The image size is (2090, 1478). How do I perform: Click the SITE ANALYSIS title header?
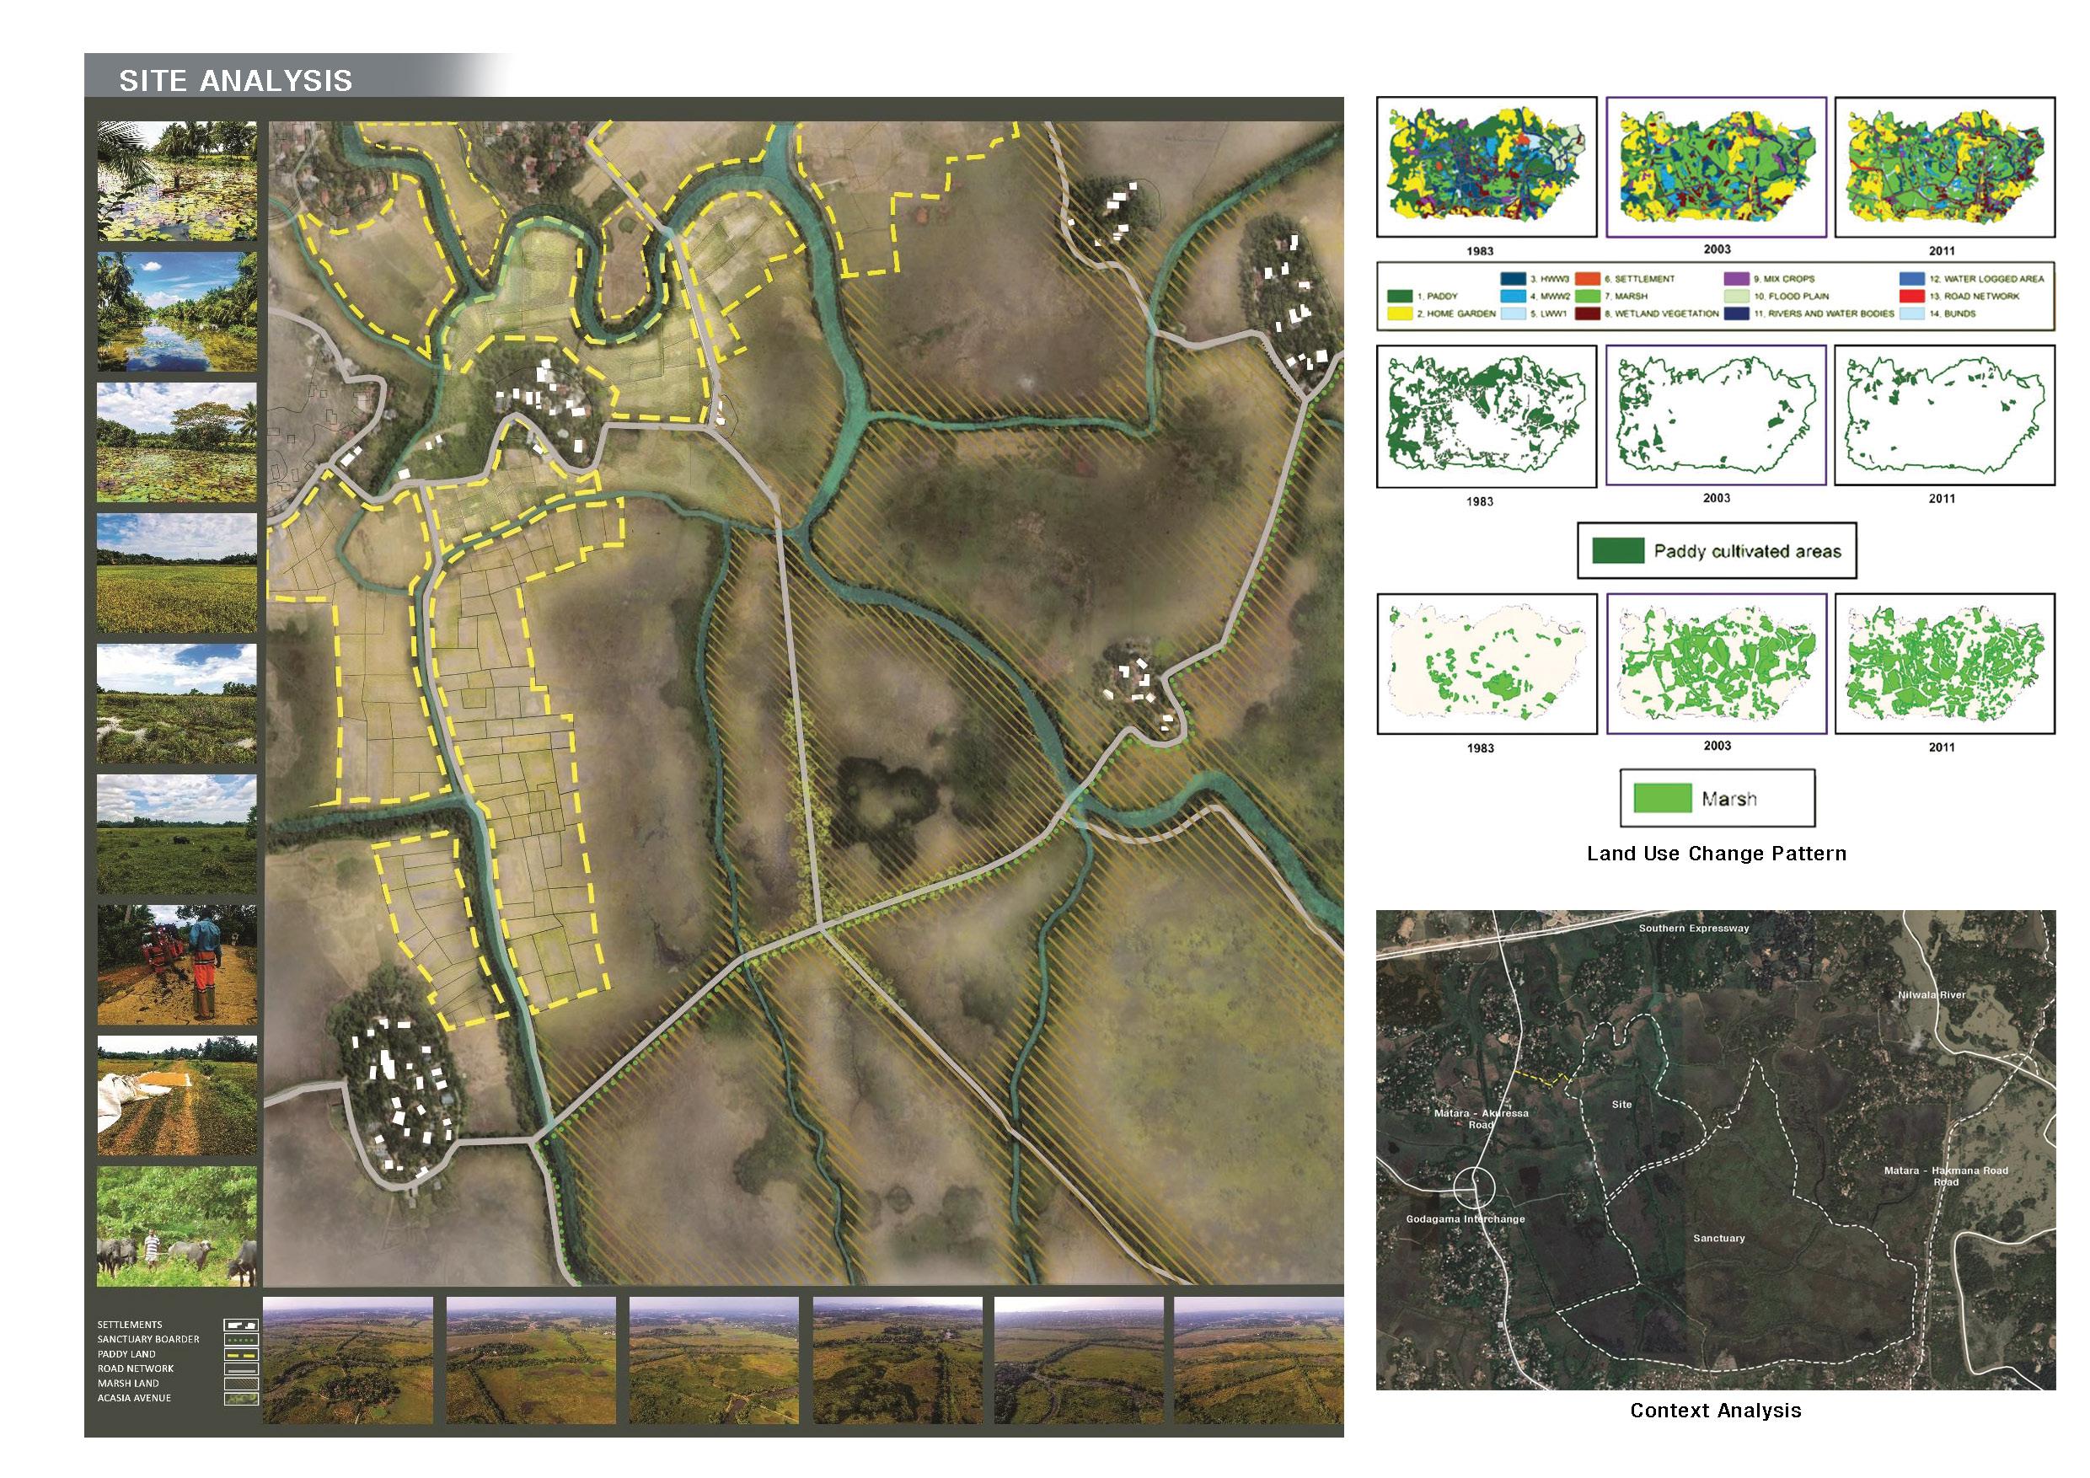236,80
